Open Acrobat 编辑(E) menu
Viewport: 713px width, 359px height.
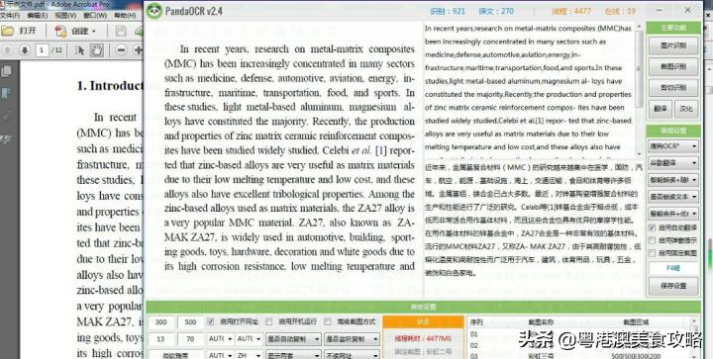38,16
